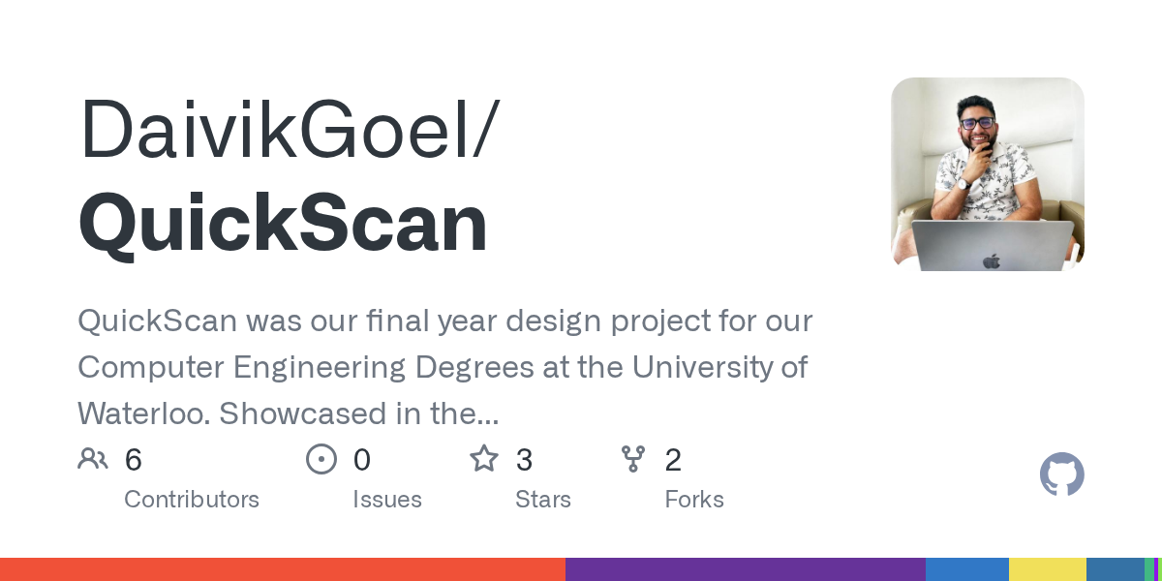Screen dimensions: 1162x581
Task: Click the Stars star icon
Action: point(483,459)
